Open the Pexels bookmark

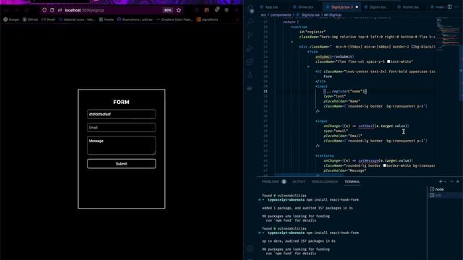[106, 19]
